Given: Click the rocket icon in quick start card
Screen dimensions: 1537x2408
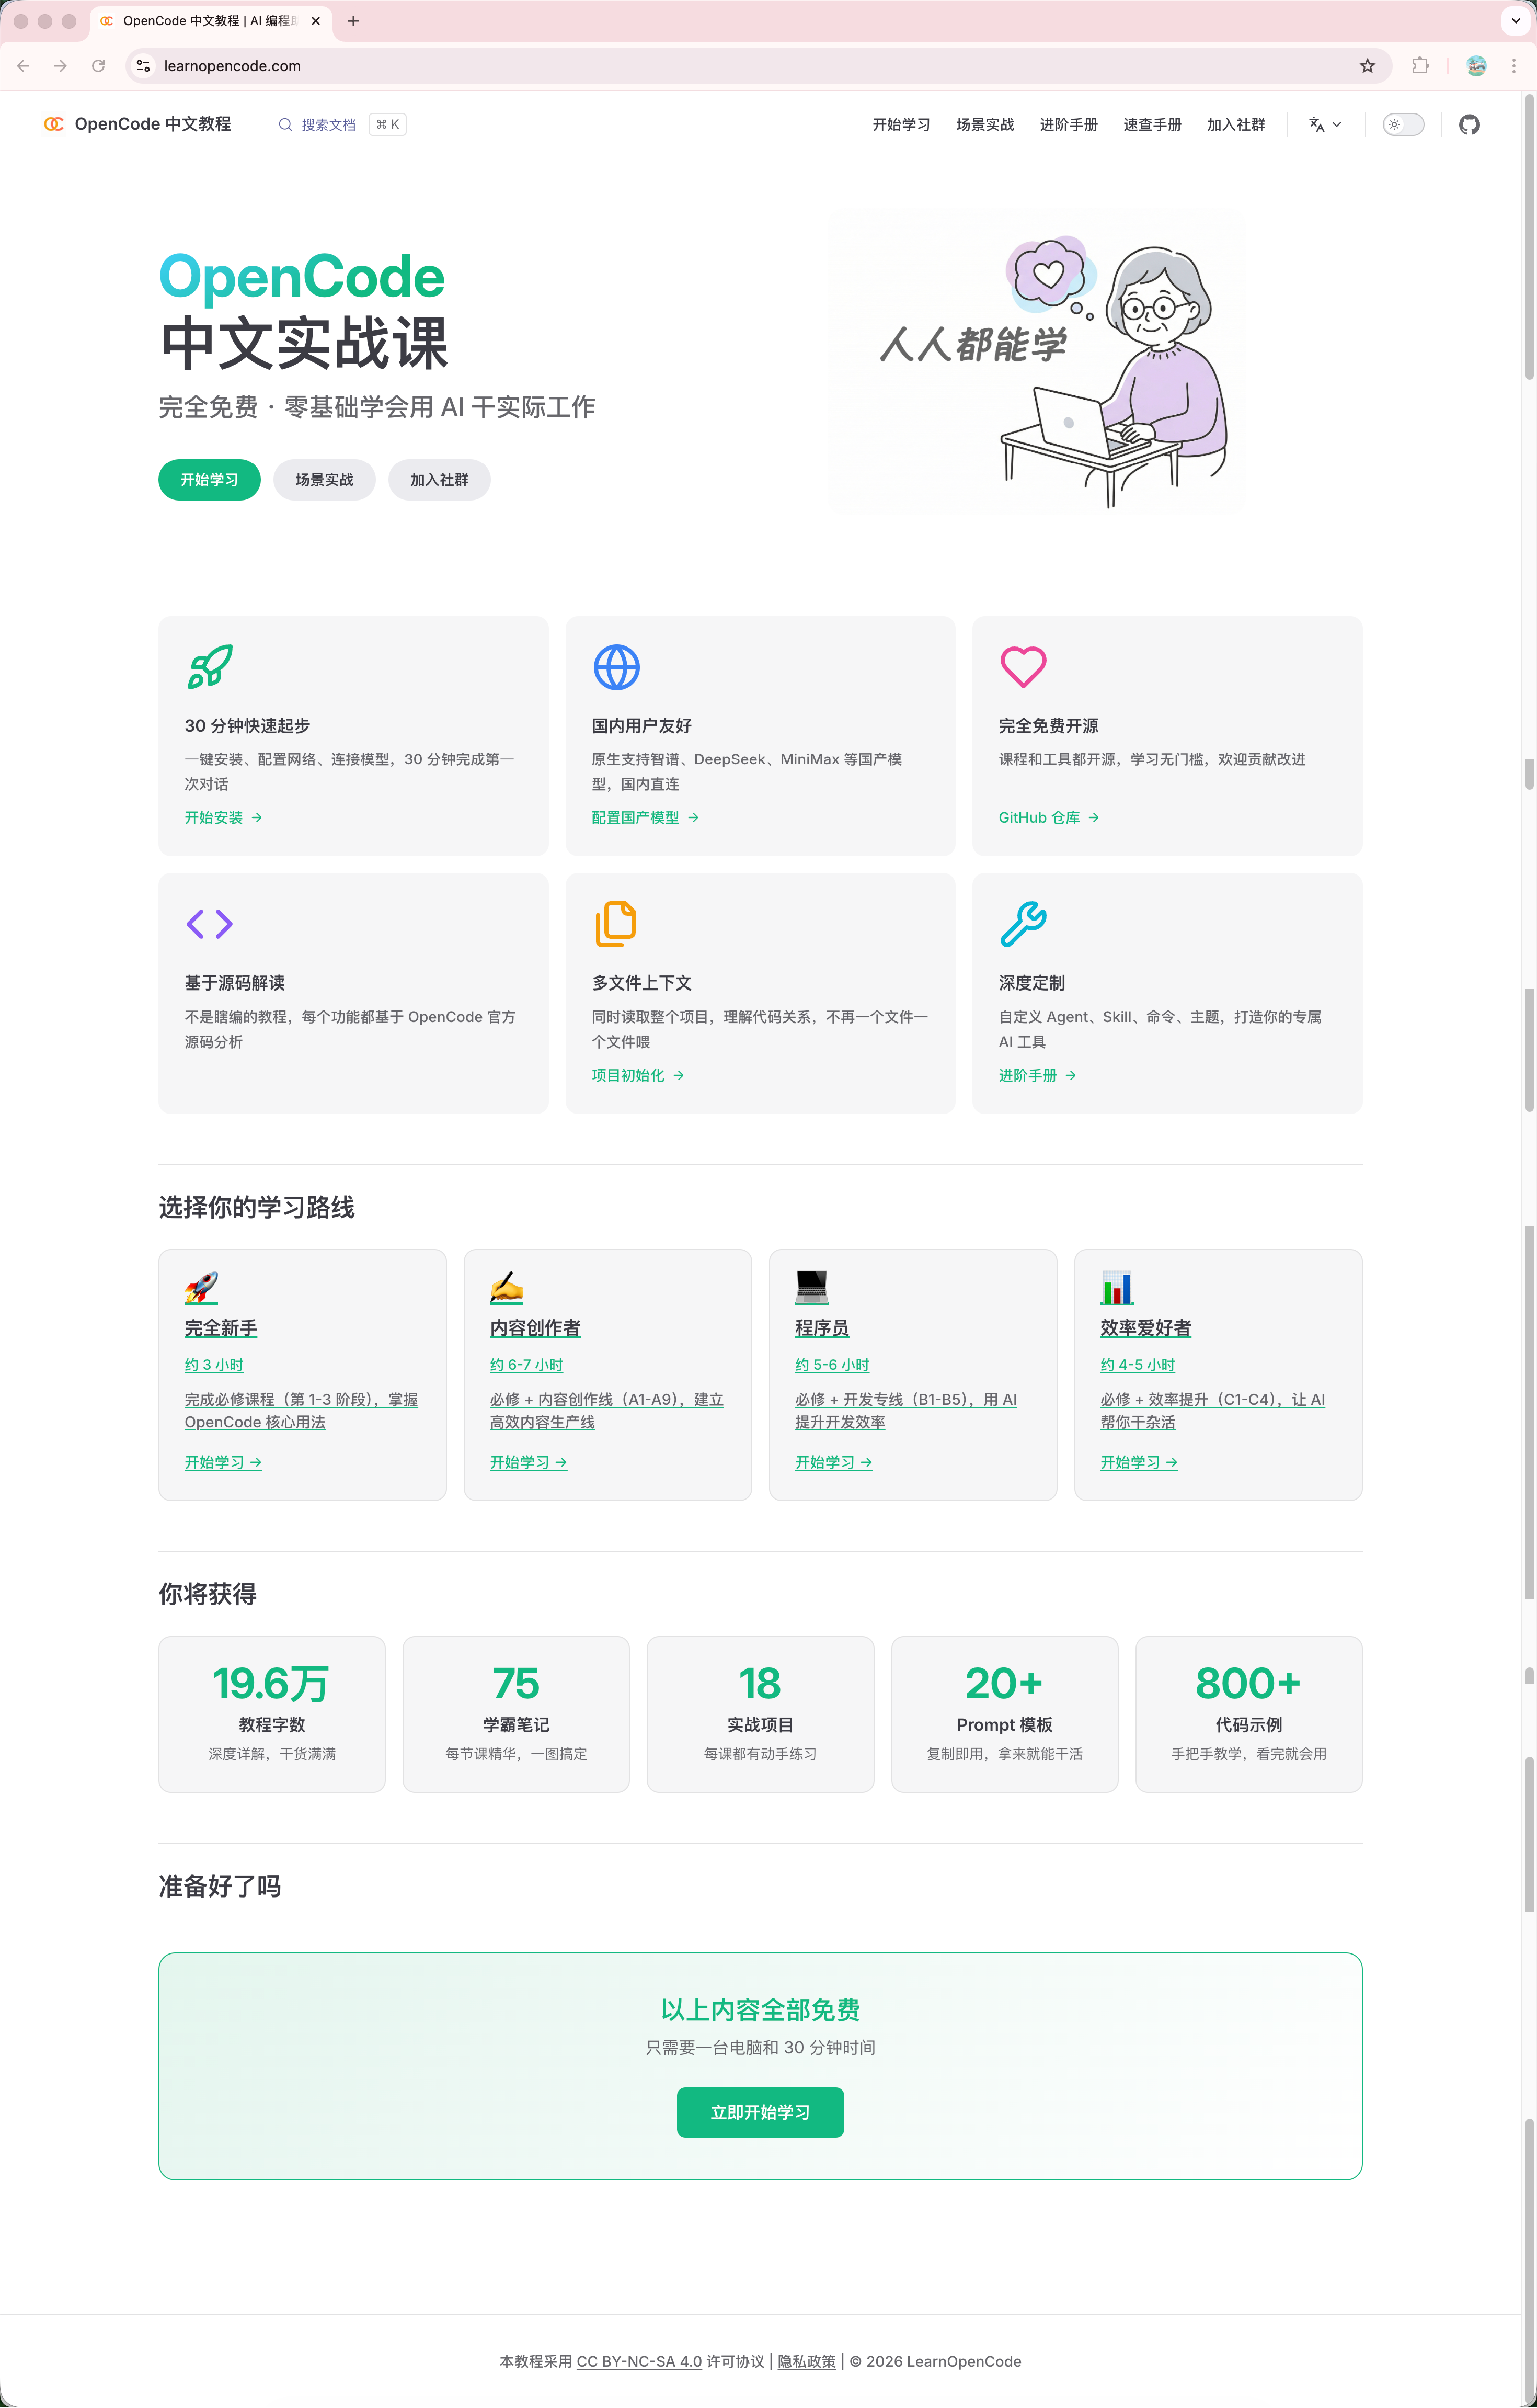Looking at the screenshot, I should tap(210, 667).
